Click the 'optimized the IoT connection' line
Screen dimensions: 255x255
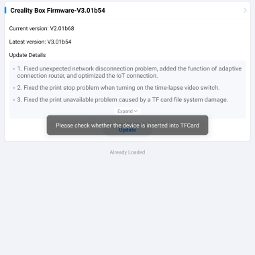87,76
